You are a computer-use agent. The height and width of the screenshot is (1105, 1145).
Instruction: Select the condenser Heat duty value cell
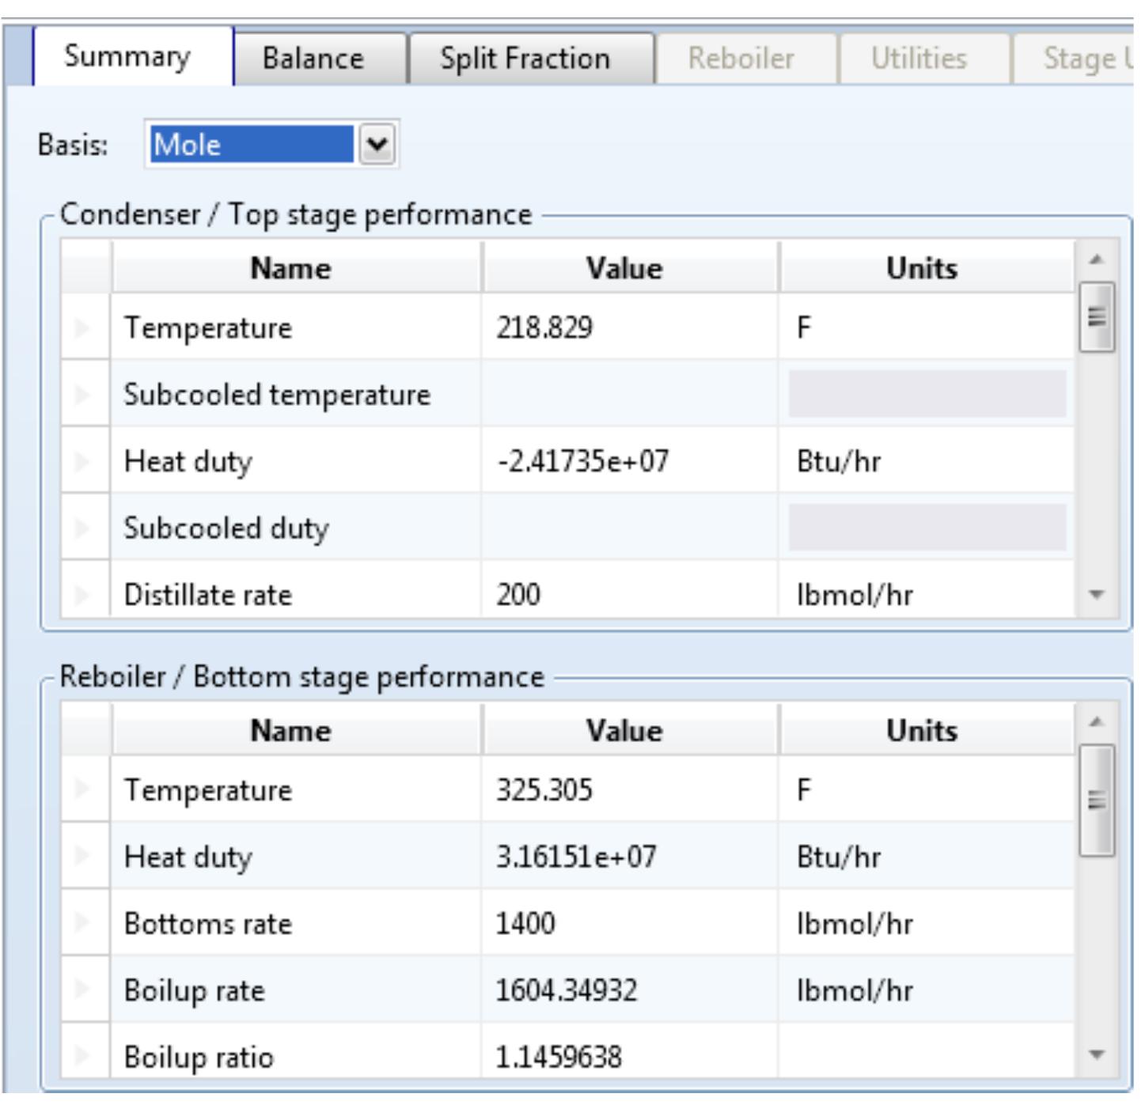(629, 461)
